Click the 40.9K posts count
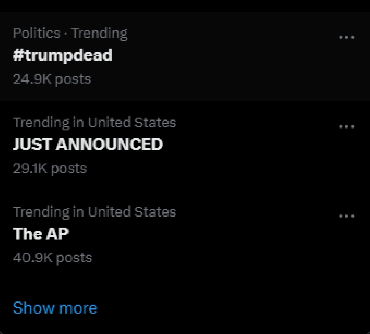Viewport: 370px width, 334px height. (x=52, y=257)
